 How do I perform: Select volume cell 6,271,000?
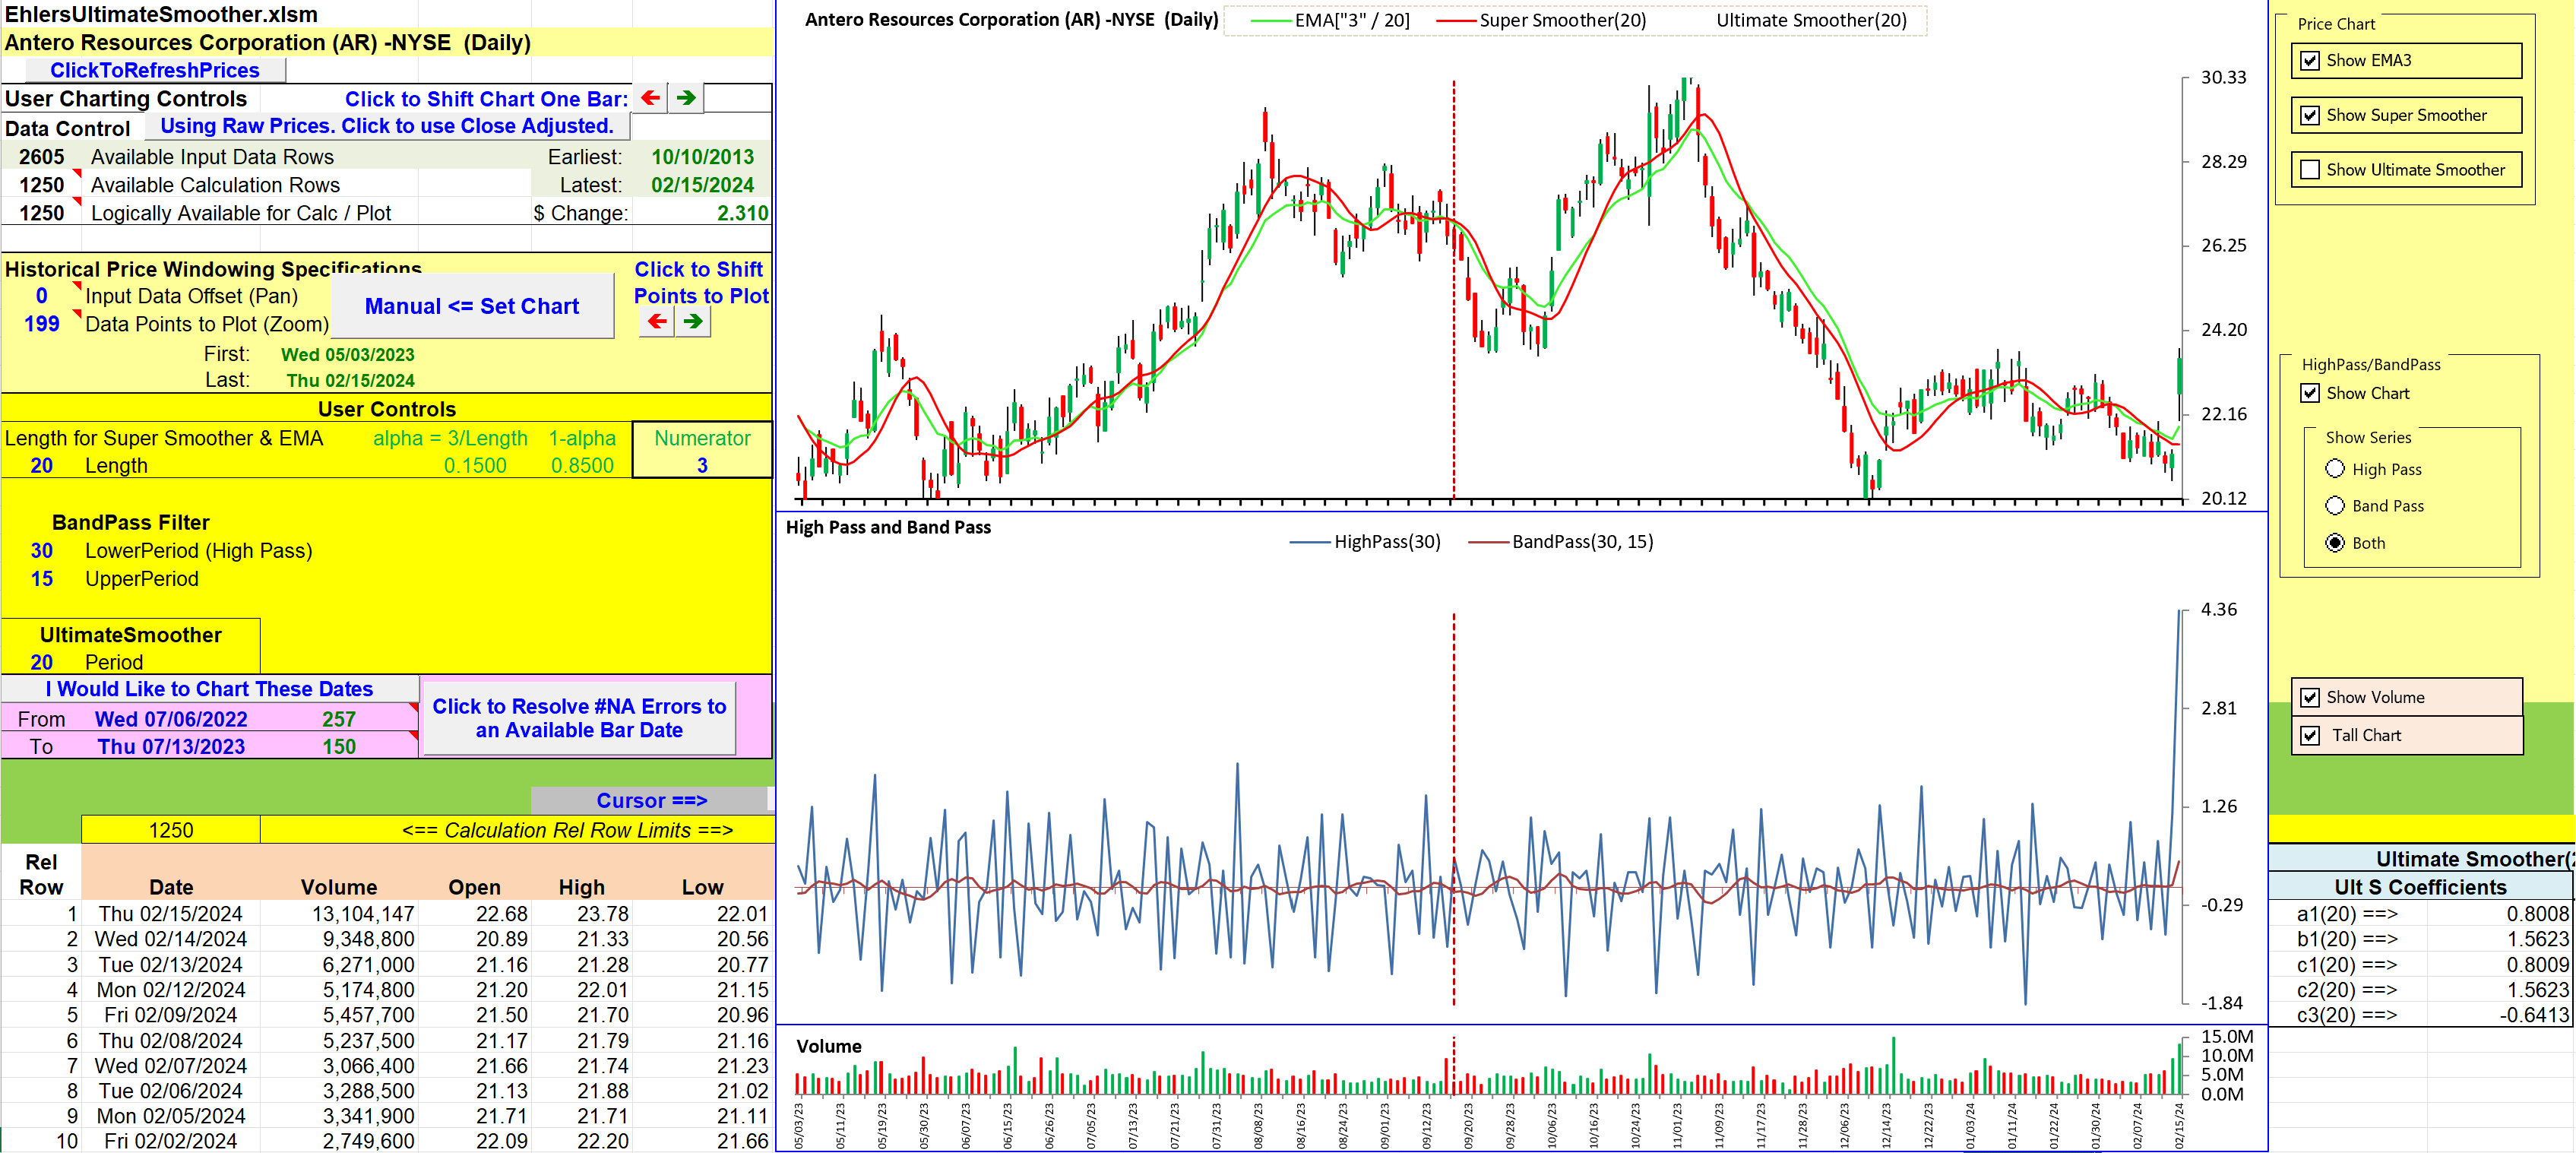(x=339, y=965)
